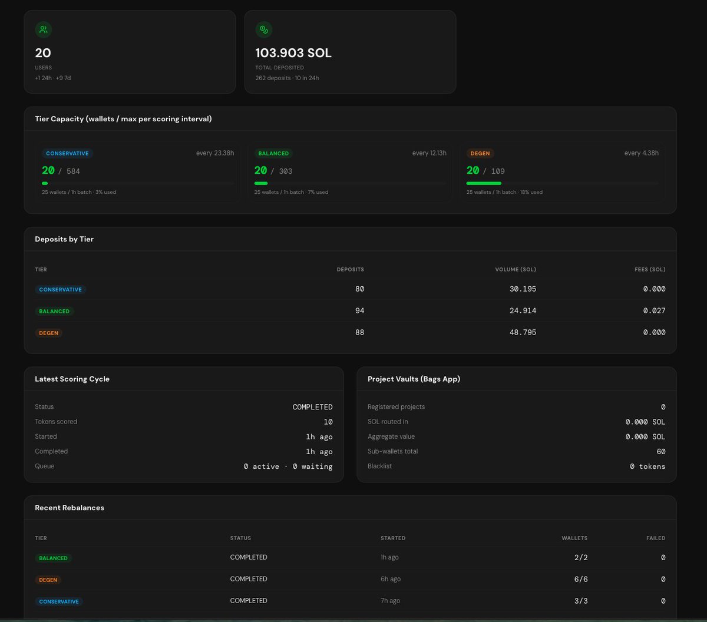Viewport: 707px width, 622px height.
Task: Click the Registered projects label
Action: [x=396, y=407]
